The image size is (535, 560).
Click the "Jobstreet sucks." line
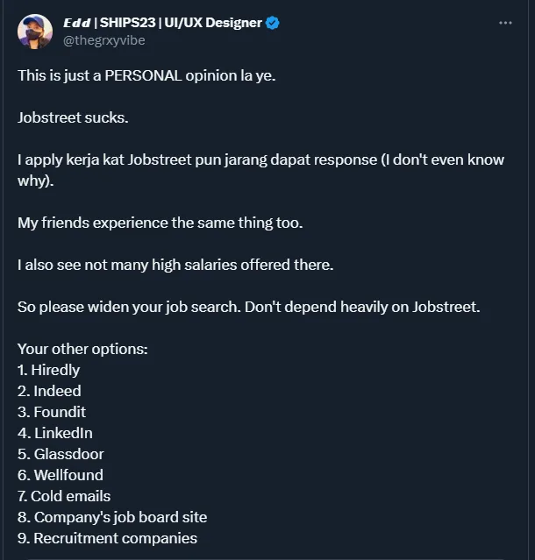pos(74,117)
